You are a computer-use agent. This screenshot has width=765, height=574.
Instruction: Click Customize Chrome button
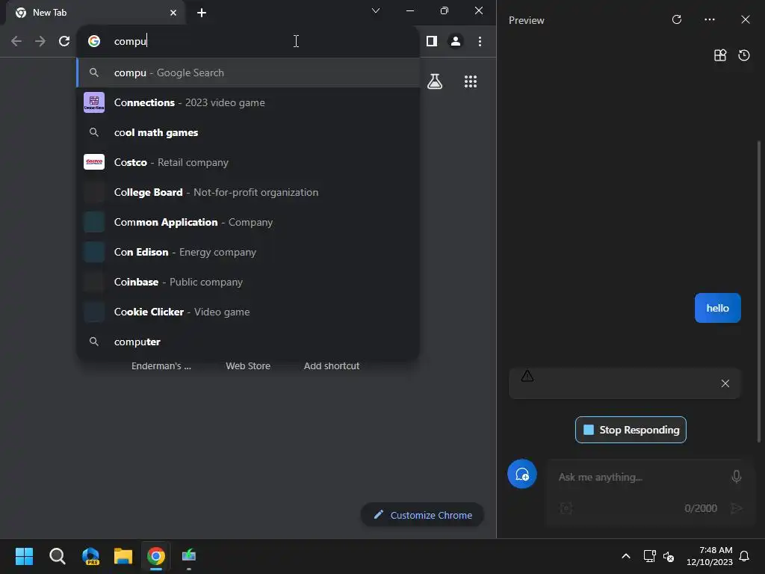pyautogui.click(x=422, y=515)
